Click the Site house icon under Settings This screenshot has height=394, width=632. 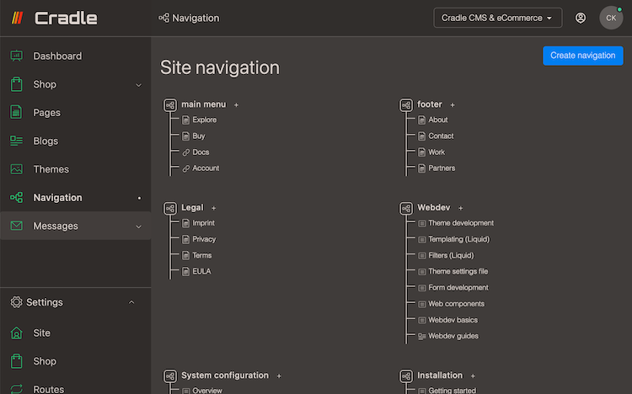(x=17, y=333)
